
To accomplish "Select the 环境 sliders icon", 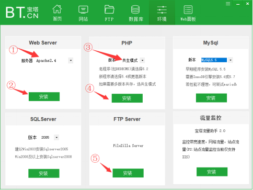I will pos(162,10).
